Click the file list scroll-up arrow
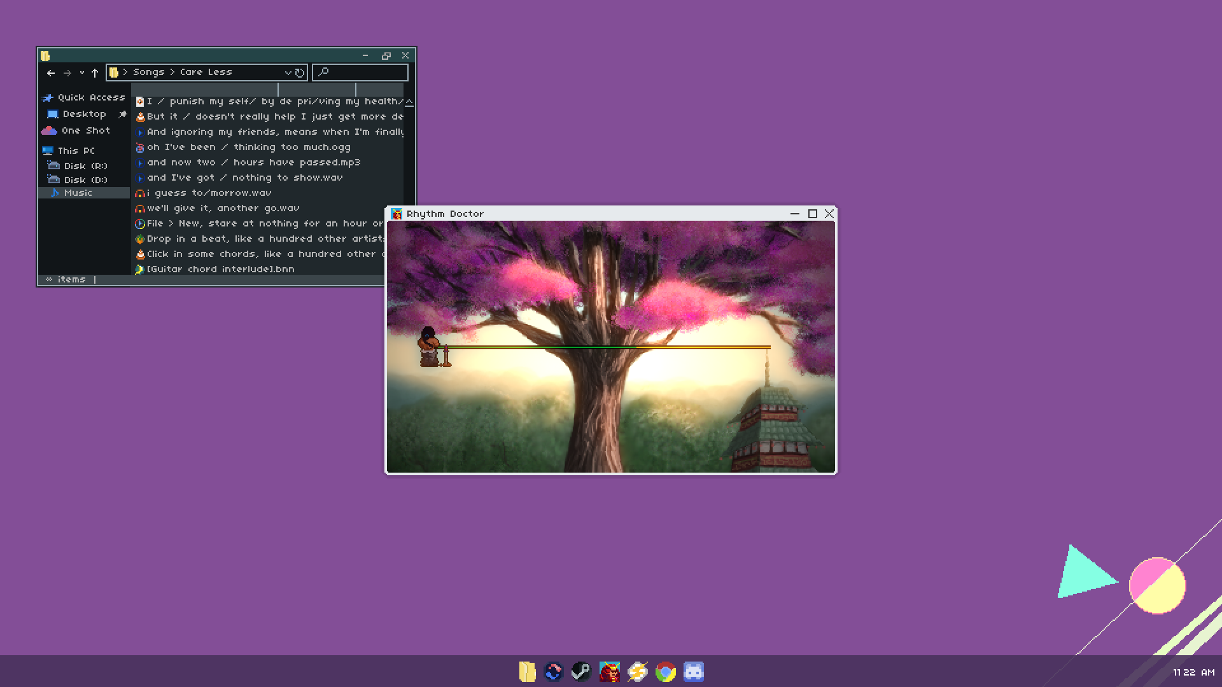The height and width of the screenshot is (687, 1222). (409, 102)
